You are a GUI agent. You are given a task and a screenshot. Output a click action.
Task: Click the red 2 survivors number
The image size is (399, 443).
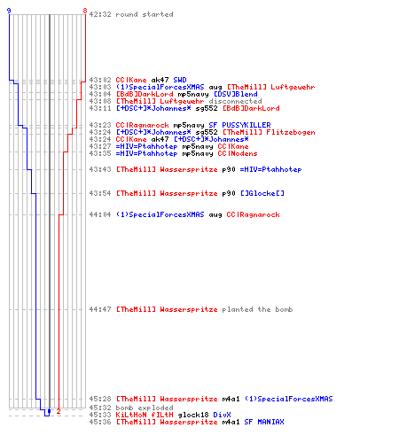coord(59,411)
